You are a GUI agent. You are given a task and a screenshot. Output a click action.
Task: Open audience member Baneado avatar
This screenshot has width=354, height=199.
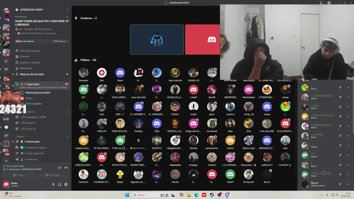point(84,73)
